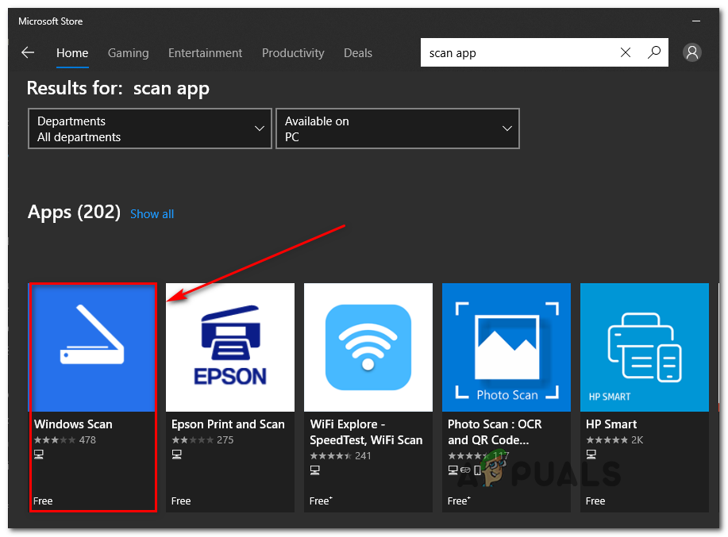Open the Photo Scan app icon
Image resolution: width=728 pixels, height=537 pixels.
coord(507,347)
